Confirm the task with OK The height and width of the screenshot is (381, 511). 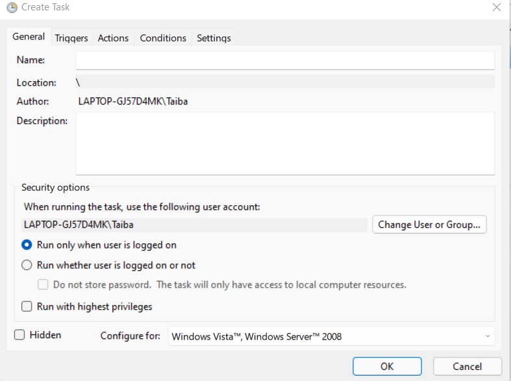click(387, 366)
